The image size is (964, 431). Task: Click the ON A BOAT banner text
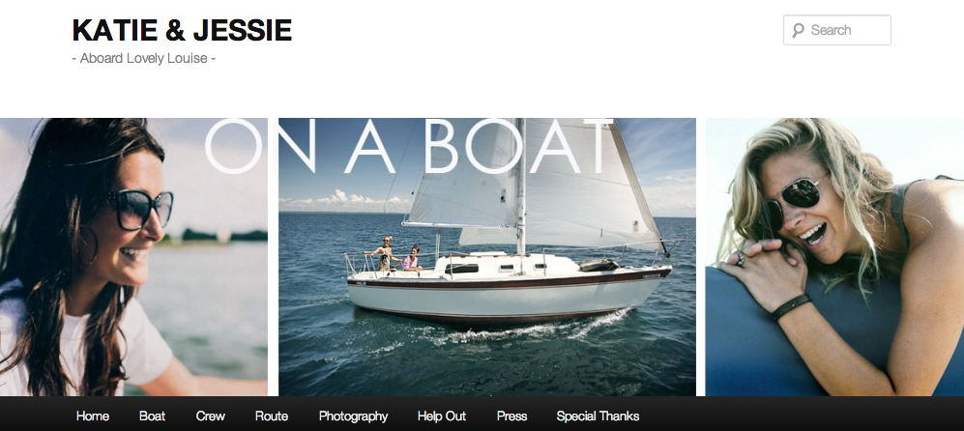click(x=408, y=146)
